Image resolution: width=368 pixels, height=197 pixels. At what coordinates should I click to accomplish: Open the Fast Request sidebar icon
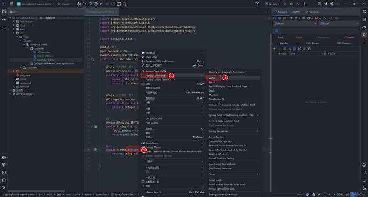point(364,35)
